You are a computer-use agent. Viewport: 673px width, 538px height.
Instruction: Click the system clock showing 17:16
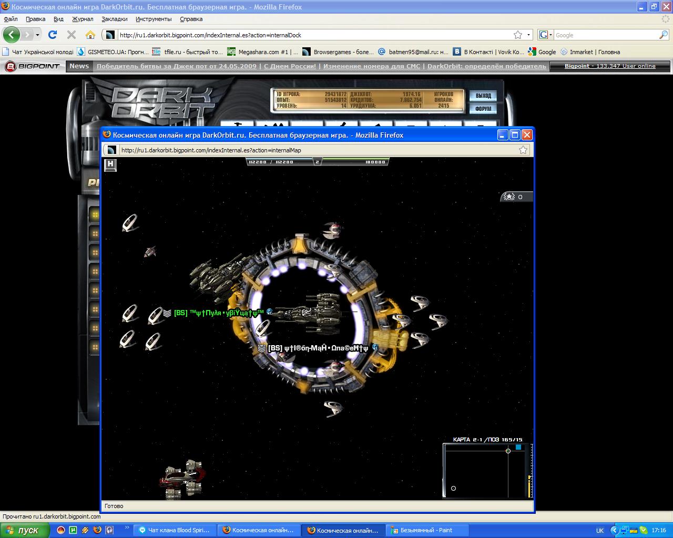pyautogui.click(x=659, y=530)
